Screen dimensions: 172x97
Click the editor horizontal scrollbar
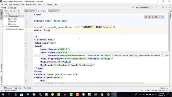[x=89, y=83]
